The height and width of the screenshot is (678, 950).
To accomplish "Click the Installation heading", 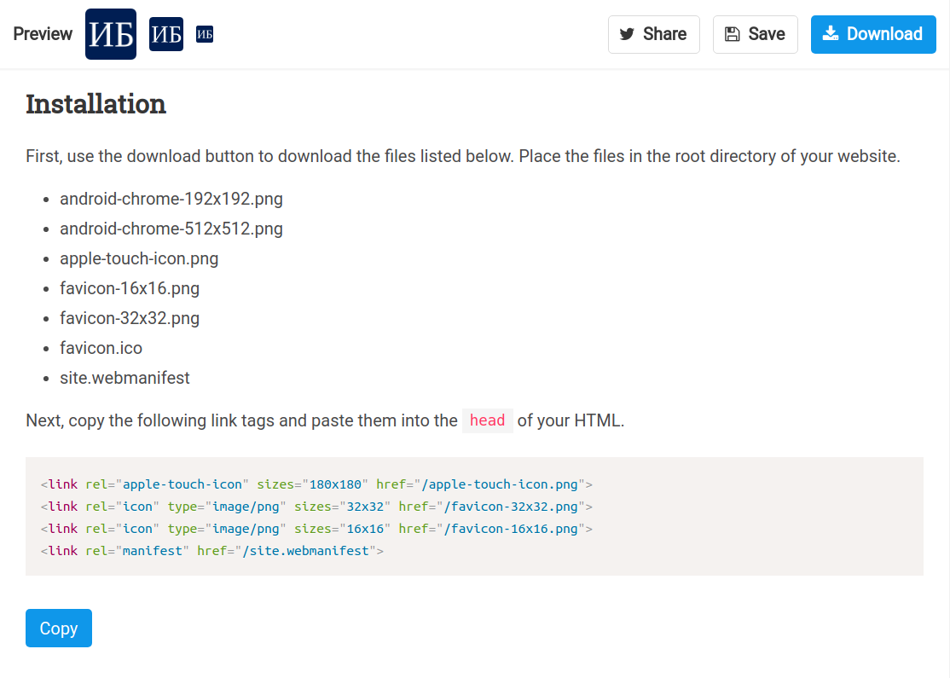I will coord(96,104).
